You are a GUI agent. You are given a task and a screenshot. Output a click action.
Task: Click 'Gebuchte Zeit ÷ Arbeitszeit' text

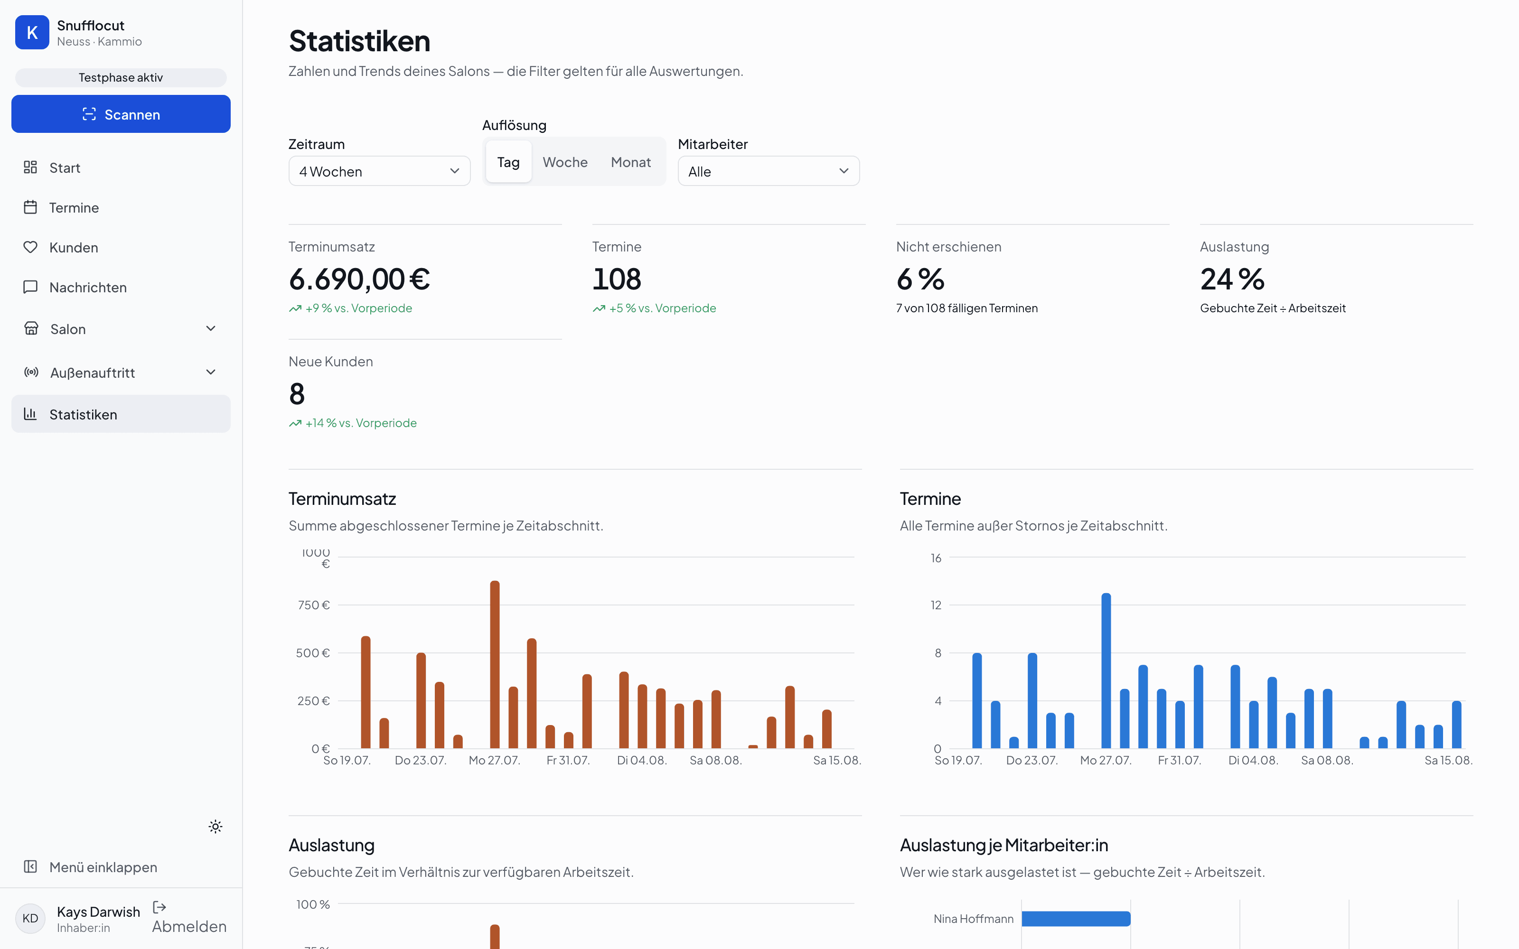[1273, 308]
